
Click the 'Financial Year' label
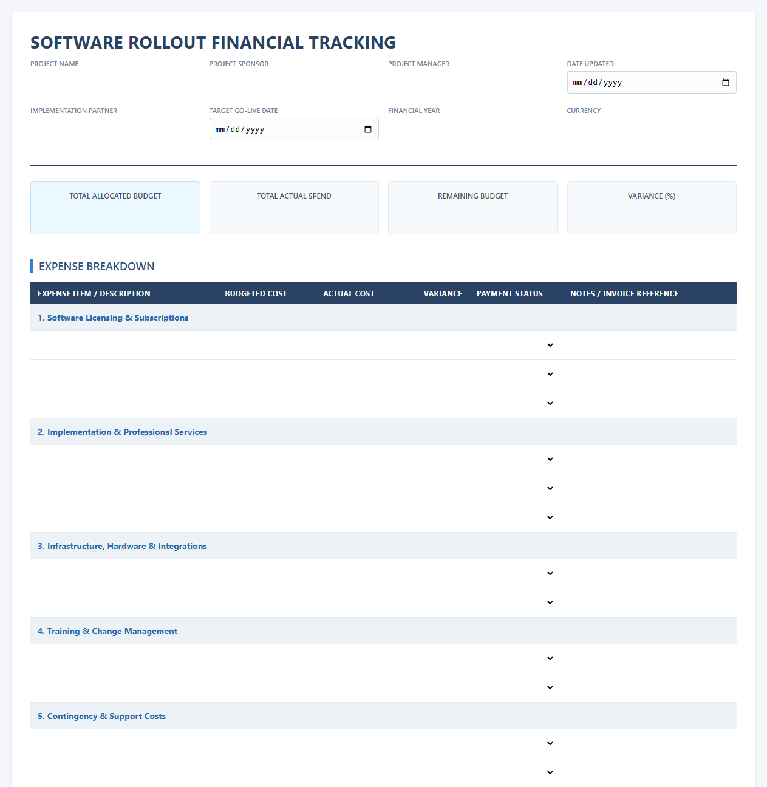414,111
